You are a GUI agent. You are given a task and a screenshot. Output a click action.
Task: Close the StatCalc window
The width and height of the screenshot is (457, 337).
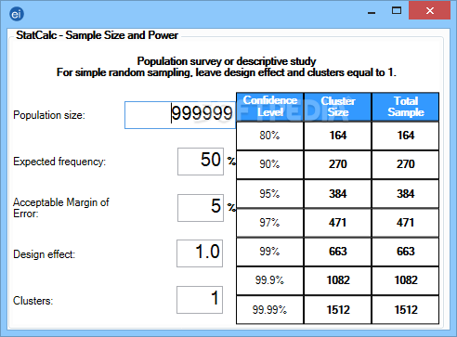[429, 11]
